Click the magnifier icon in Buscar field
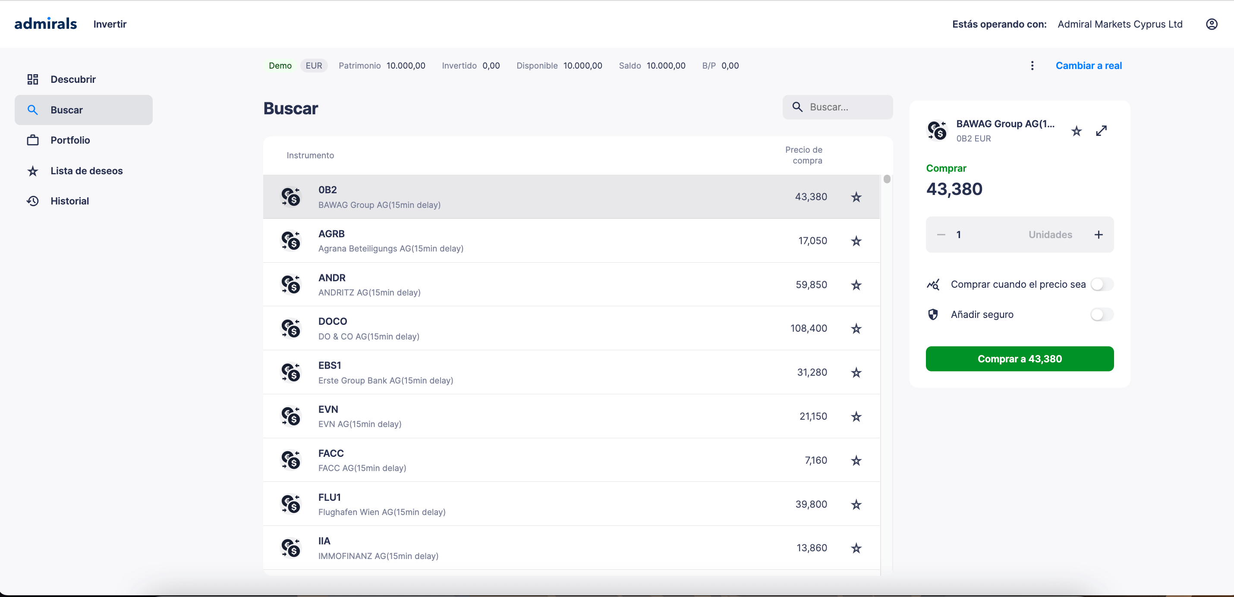This screenshot has width=1234, height=597. 798,107
